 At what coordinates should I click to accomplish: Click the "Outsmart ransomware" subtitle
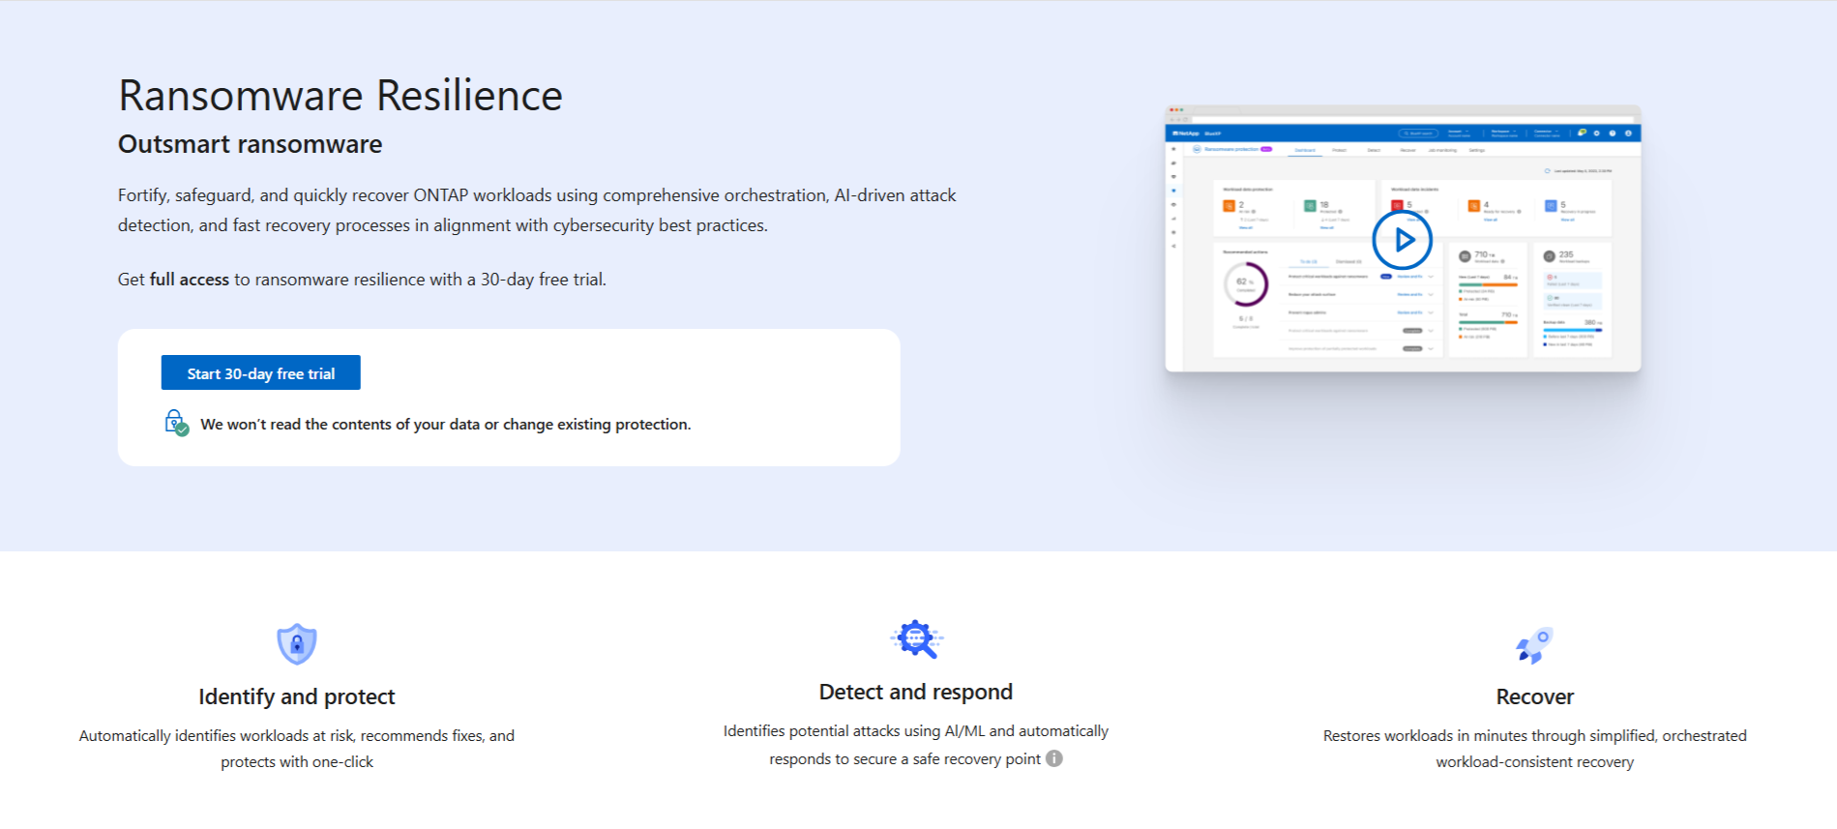tap(250, 144)
